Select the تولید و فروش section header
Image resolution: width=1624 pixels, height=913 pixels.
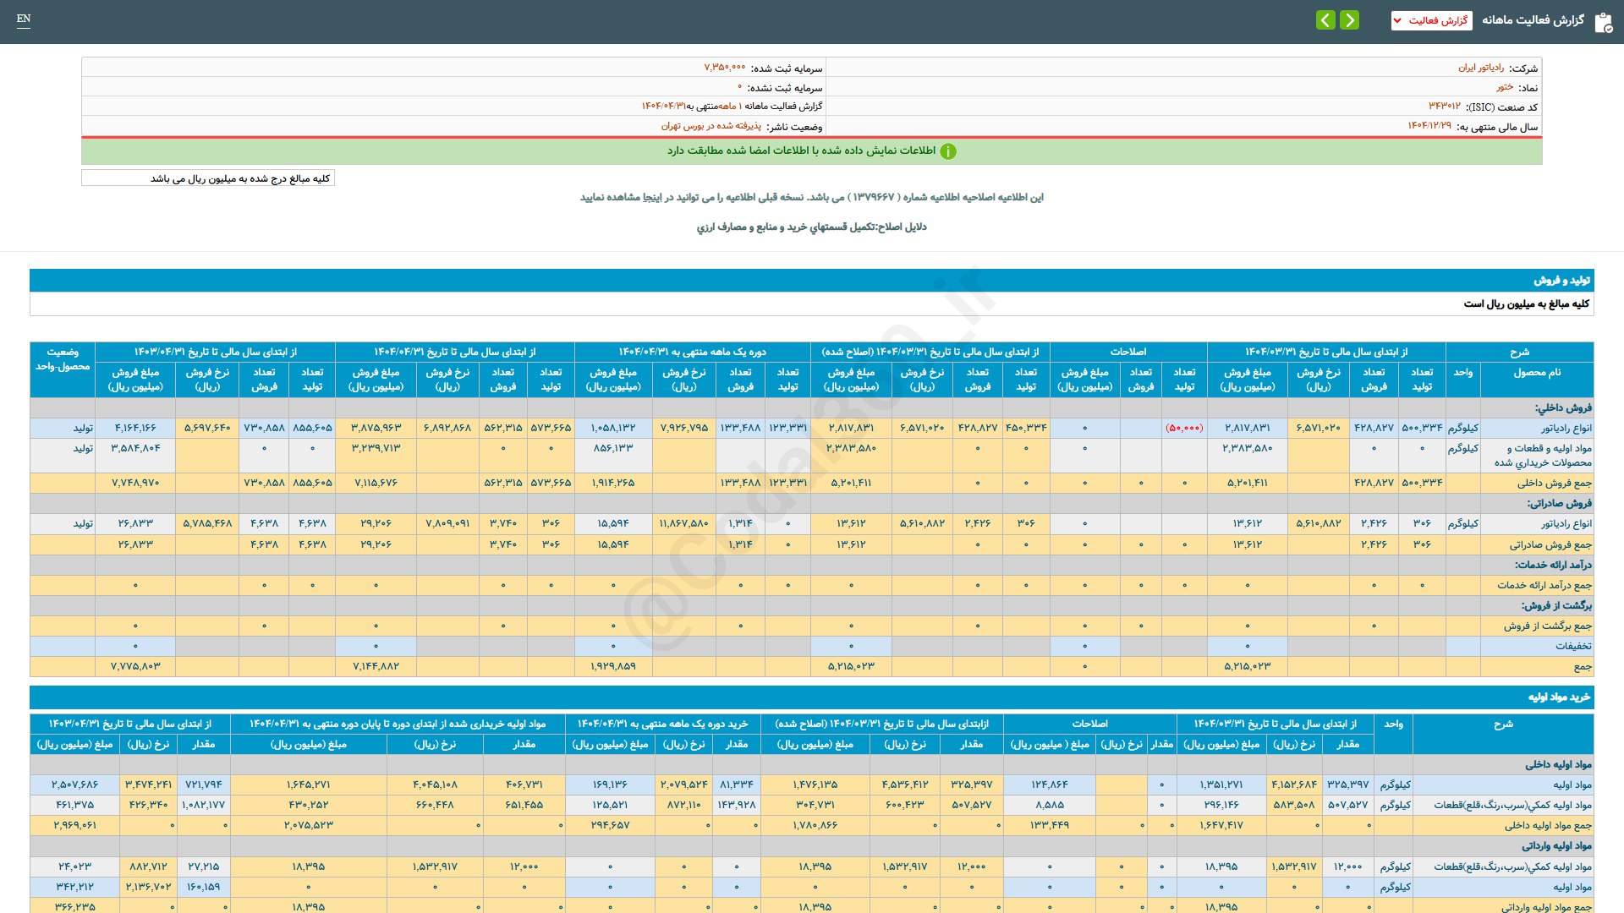coord(812,280)
